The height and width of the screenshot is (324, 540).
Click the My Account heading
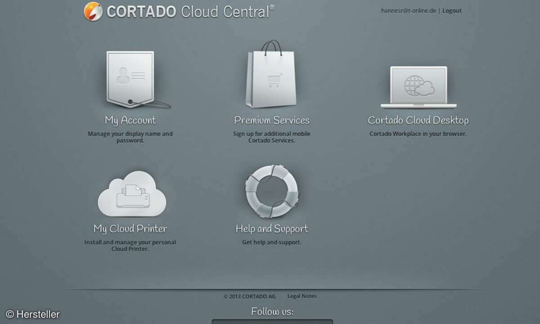click(130, 120)
